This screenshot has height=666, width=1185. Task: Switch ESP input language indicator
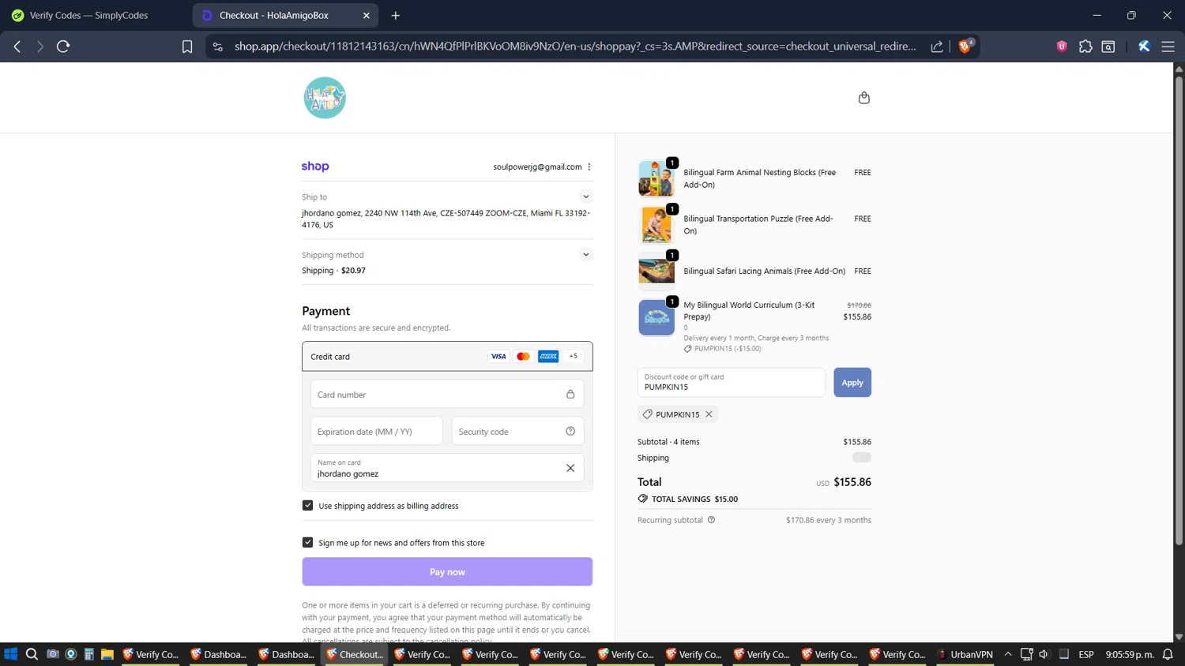click(1086, 654)
